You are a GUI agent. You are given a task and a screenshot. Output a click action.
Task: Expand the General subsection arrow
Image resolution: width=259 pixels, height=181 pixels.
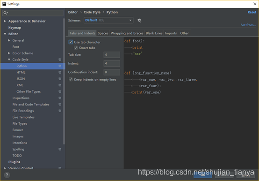coord(9,40)
